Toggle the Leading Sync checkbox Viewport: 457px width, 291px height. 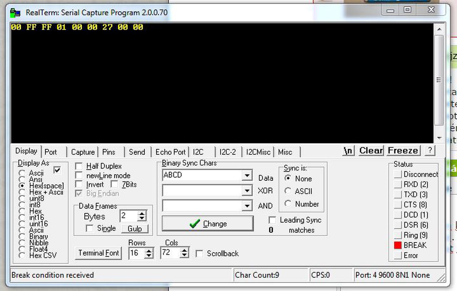tap(272, 220)
